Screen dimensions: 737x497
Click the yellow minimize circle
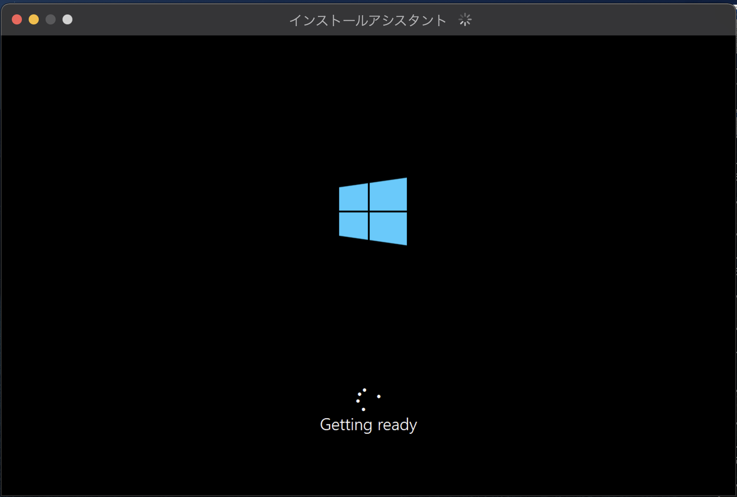click(x=34, y=19)
